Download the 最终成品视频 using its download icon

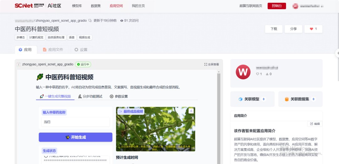(x=191, y=111)
